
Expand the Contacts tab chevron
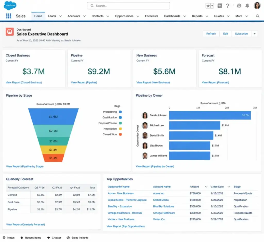tap(108, 16)
